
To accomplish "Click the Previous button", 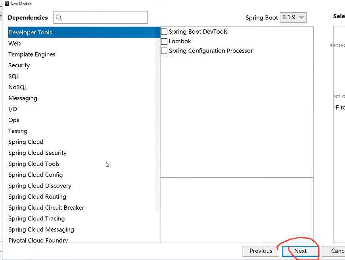I will (261, 251).
